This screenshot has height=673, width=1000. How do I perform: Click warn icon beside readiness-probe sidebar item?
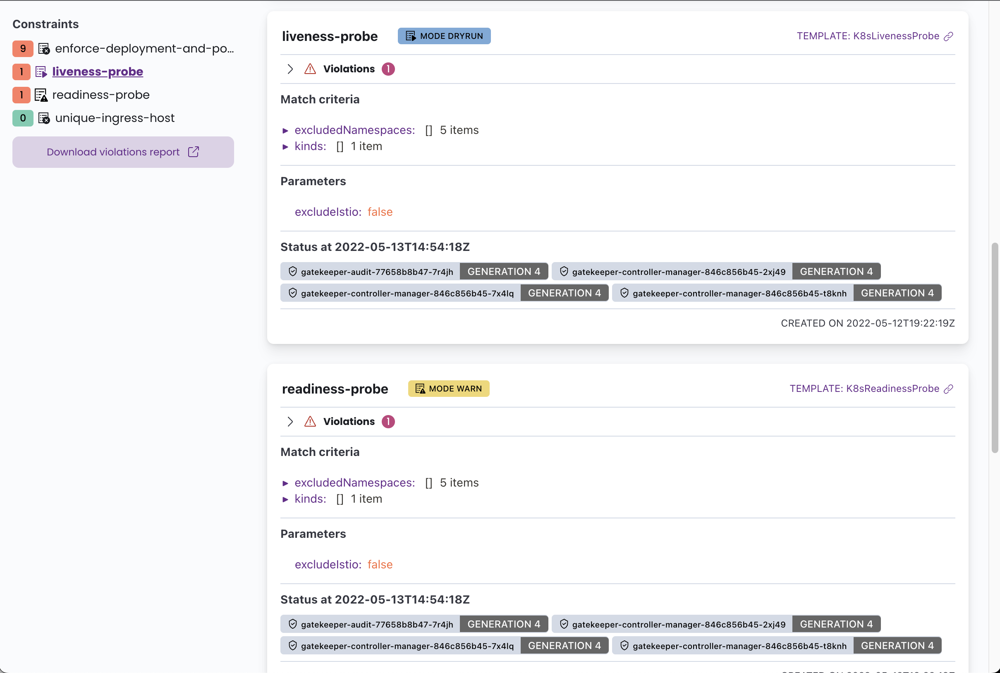(41, 95)
